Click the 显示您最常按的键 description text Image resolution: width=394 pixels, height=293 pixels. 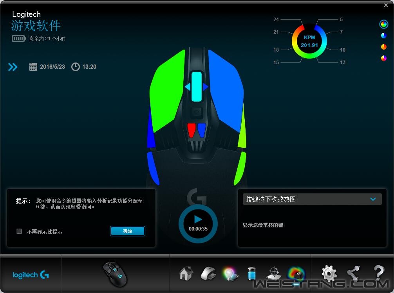[x=263, y=225]
